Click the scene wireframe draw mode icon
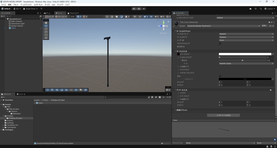 (x=107, y=16)
